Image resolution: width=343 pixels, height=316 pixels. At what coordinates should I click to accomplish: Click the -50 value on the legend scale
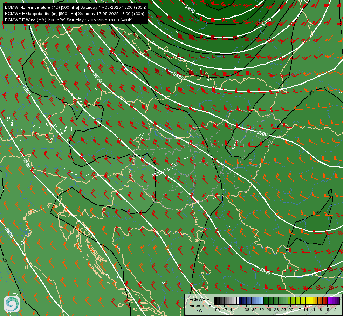217,310
